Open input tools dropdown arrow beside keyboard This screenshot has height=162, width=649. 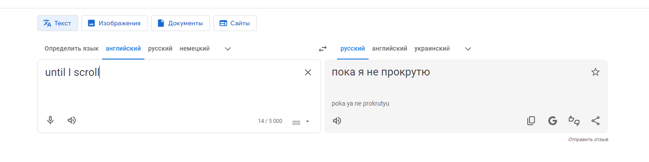[307, 122]
